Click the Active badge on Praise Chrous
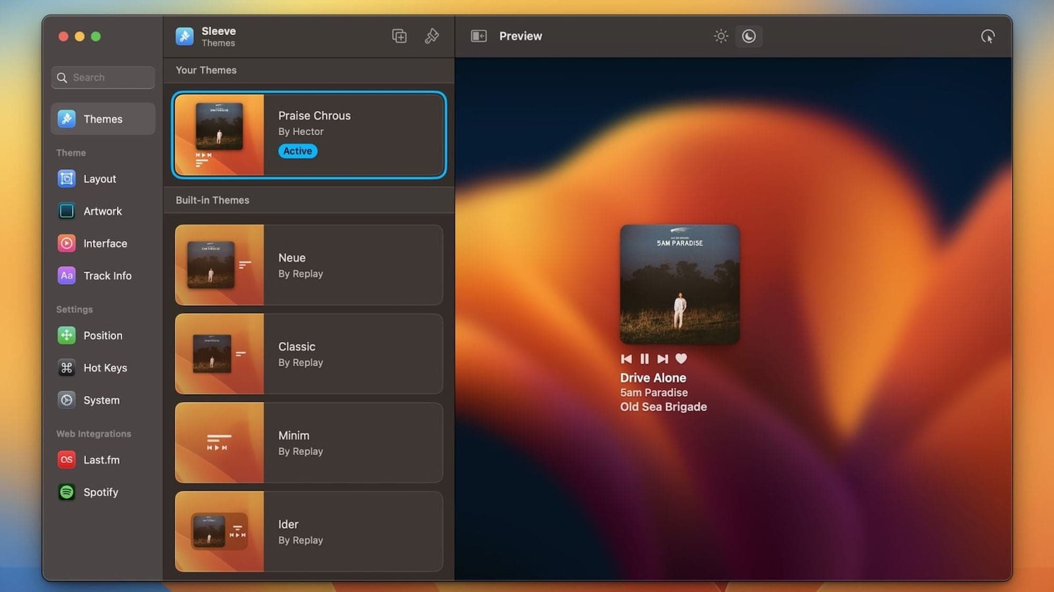This screenshot has height=592, width=1054. pos(298,151)
